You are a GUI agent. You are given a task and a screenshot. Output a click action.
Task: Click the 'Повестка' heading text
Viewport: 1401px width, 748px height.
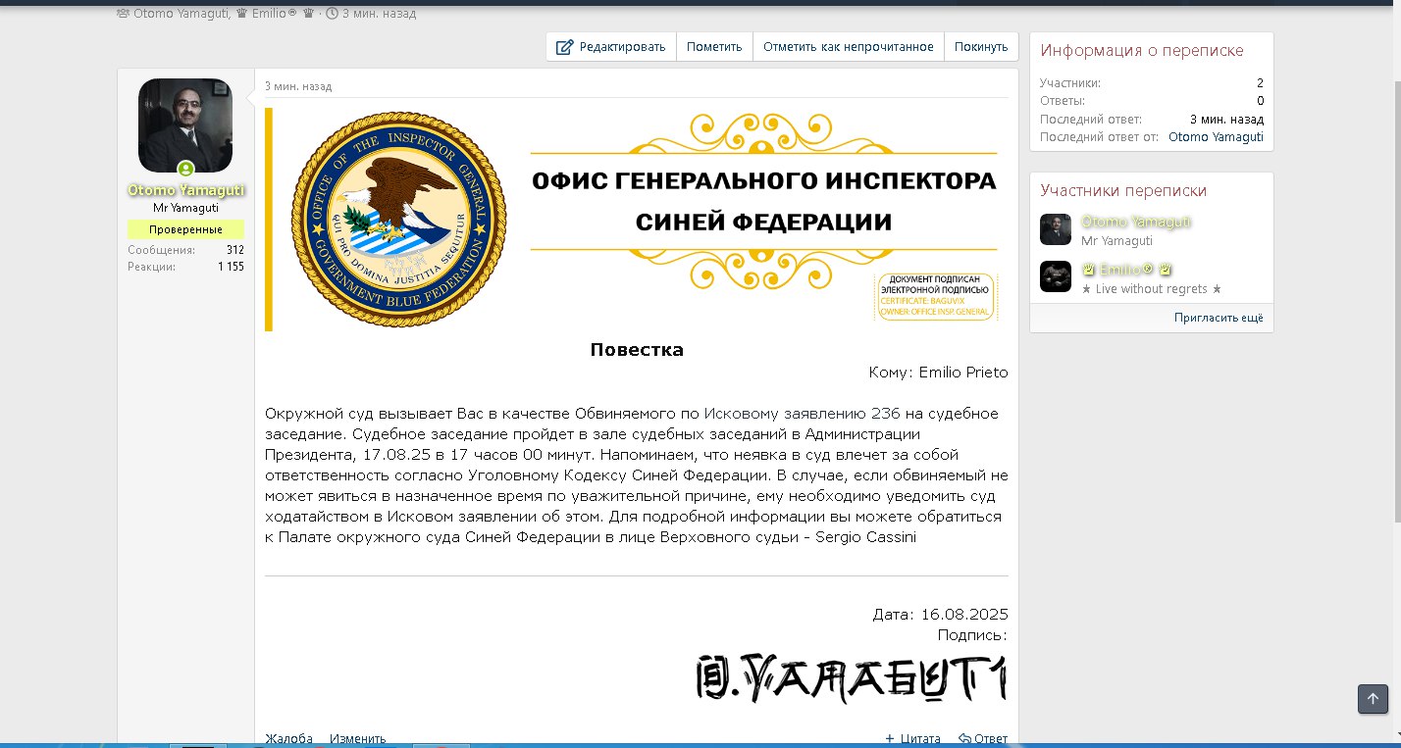[x=637, y=350]
